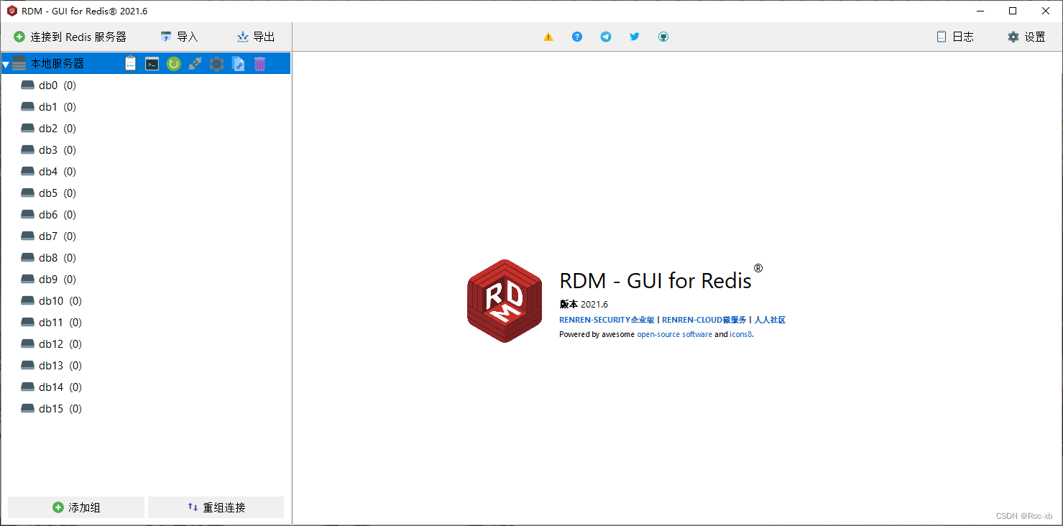Click the 导出 connections option
This screenshot has width=1063, height=526.
(256, 37)
